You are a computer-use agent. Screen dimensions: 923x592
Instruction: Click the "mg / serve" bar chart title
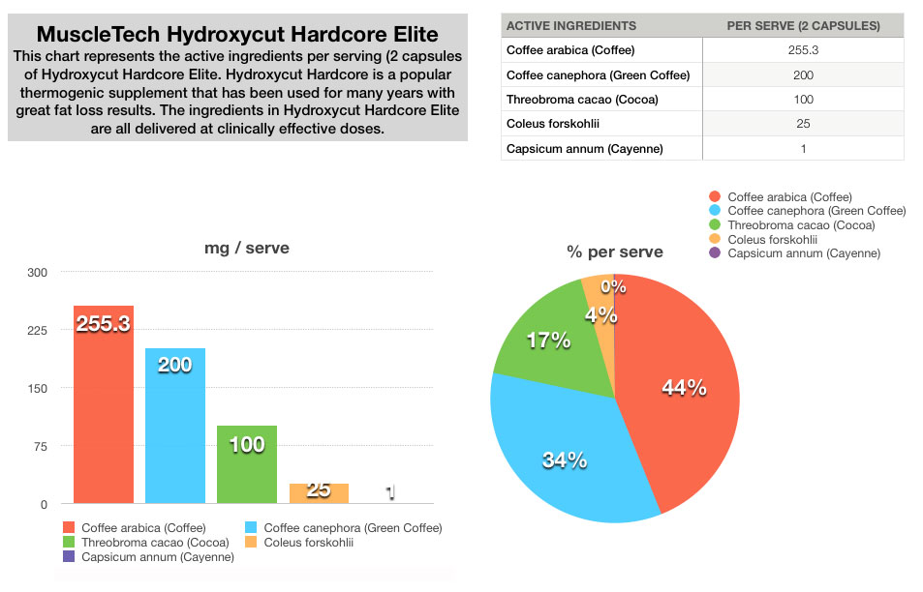point(247,248)
